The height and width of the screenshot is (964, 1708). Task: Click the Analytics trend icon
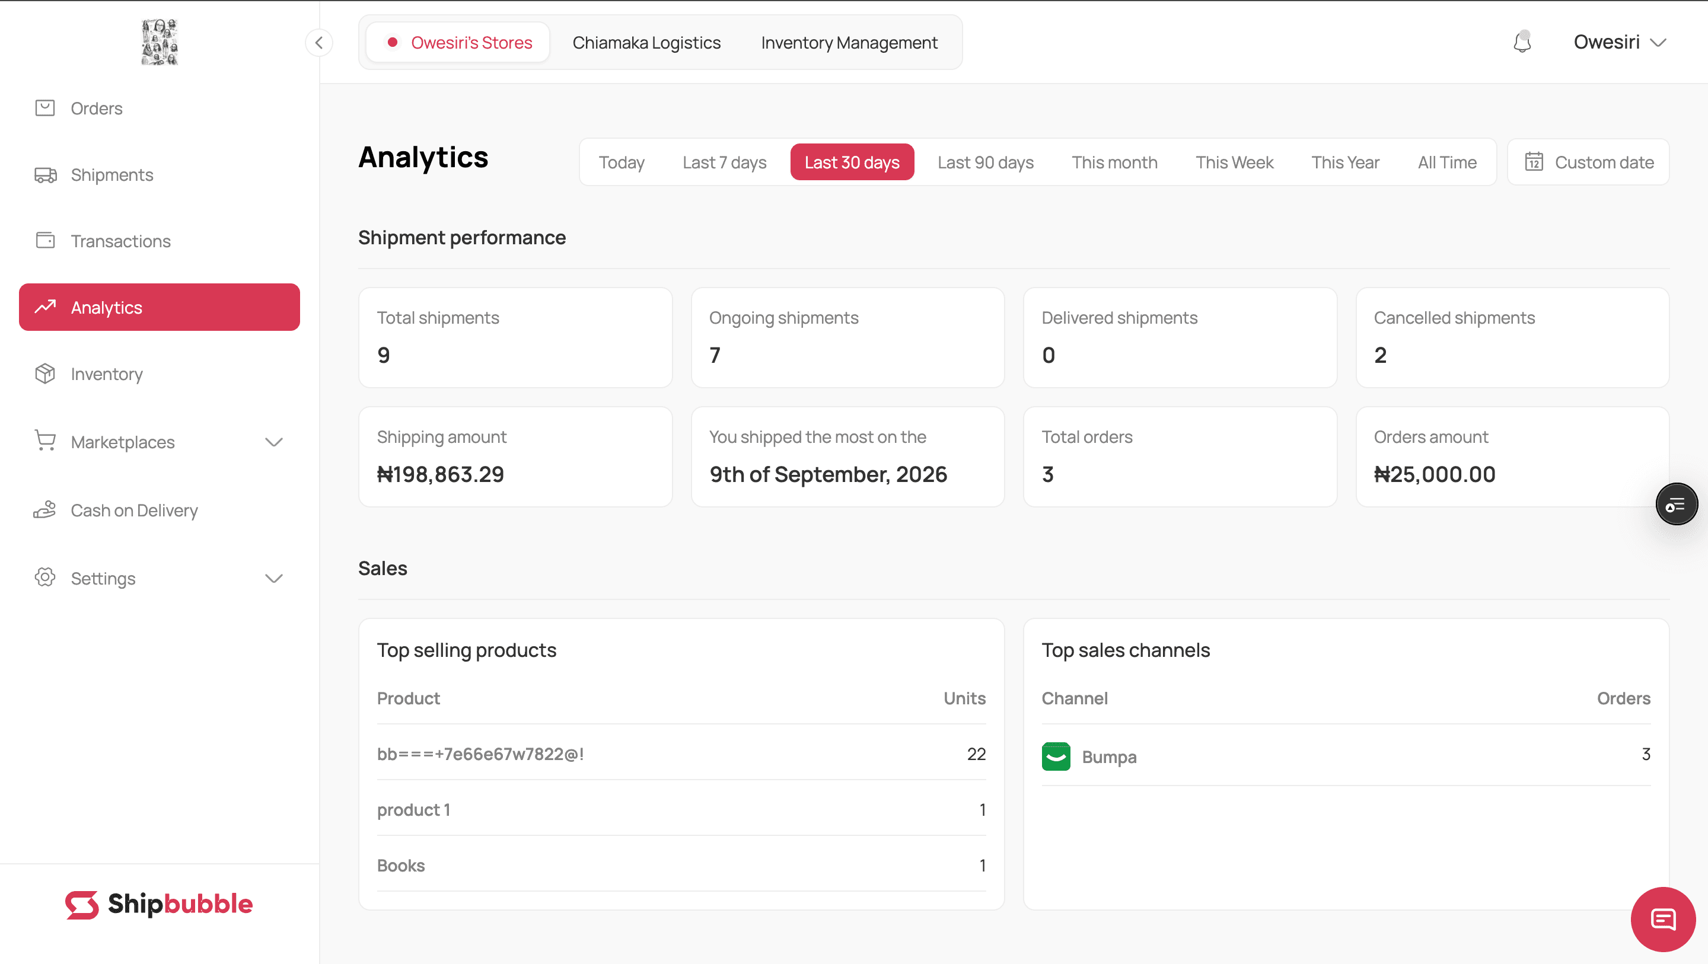45,307
